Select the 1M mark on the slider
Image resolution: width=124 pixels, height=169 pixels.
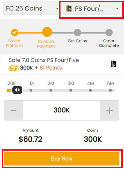click(31, 90)
